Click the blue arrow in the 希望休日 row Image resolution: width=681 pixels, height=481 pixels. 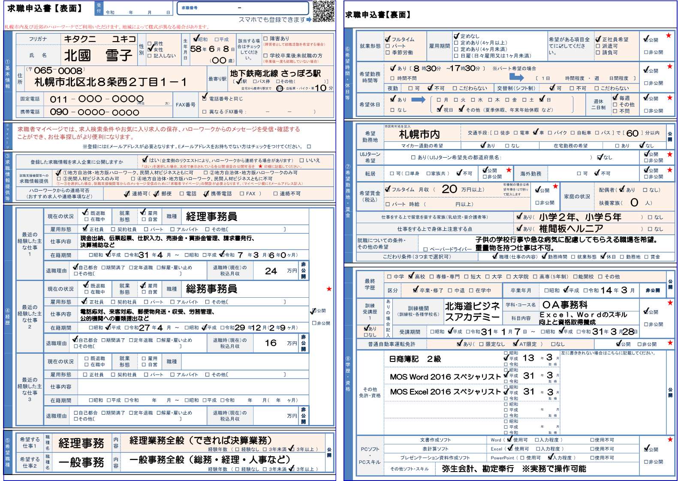[418, 99]
